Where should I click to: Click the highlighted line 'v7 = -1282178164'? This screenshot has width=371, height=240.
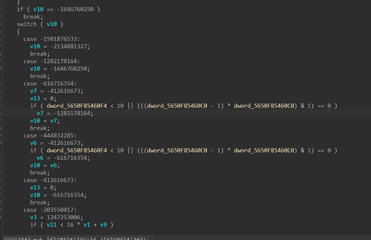coord(65,113)
